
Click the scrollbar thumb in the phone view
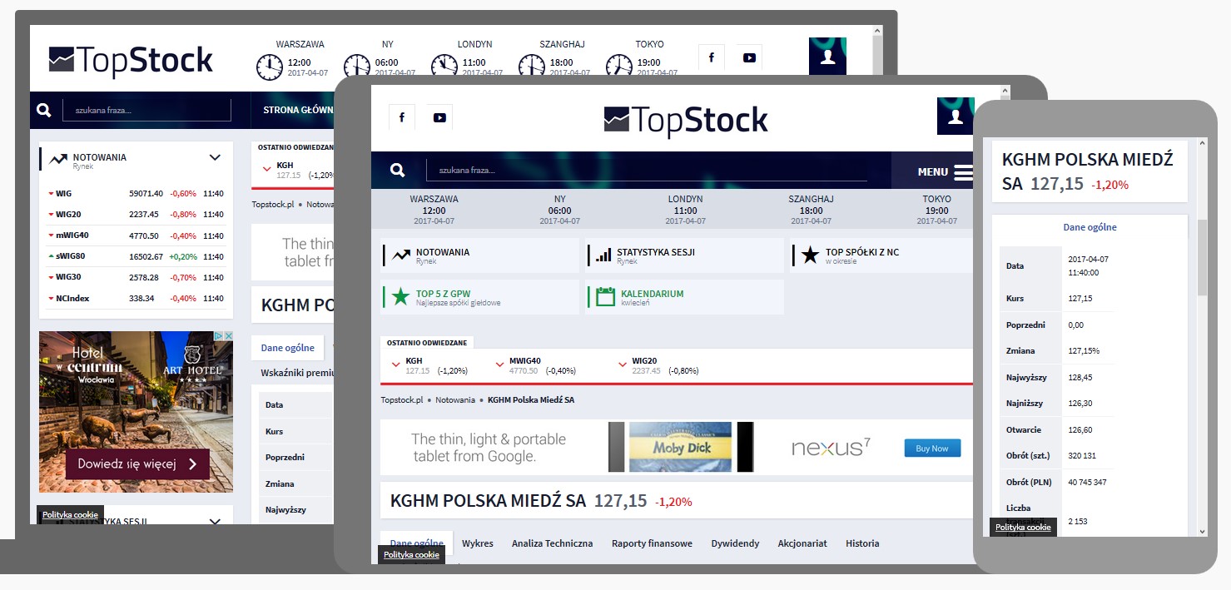pyautogui.click(x=1202, y=257)
